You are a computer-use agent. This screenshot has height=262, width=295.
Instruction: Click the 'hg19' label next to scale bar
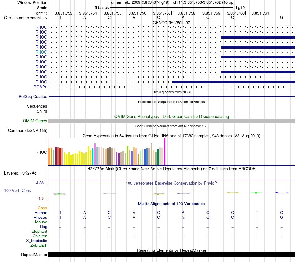click(x=240, y=8)
